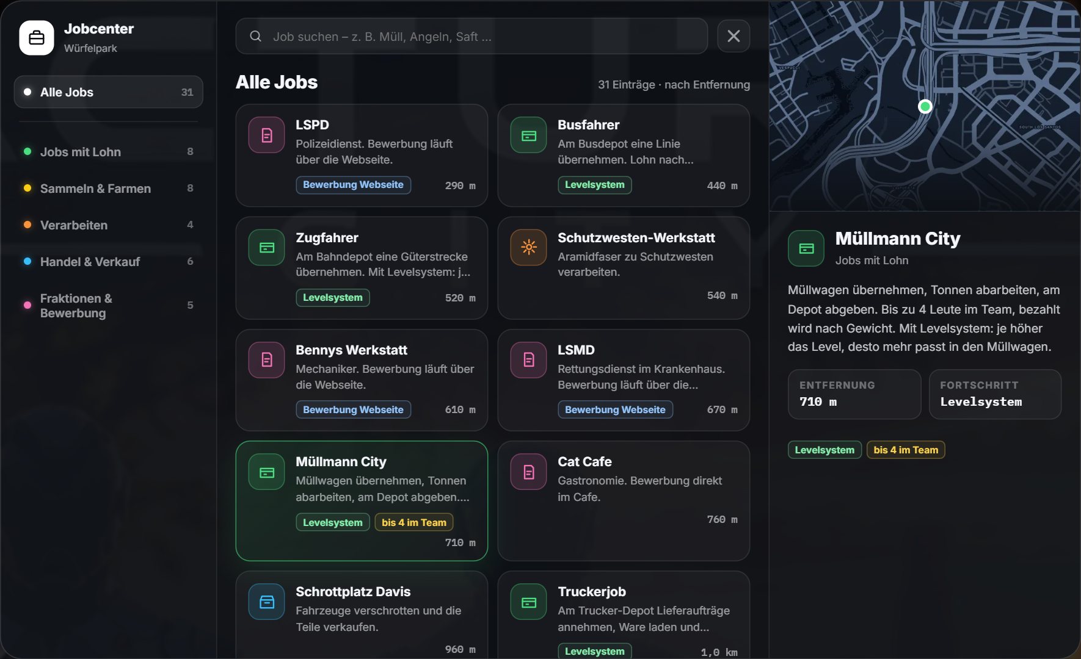The width and height of the screenshot is (1081, 659).
Task: Click Levelsystem tag in the detail panel
Action: (824, 450)
